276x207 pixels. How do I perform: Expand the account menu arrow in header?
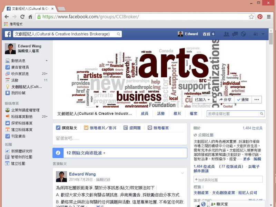263,34
